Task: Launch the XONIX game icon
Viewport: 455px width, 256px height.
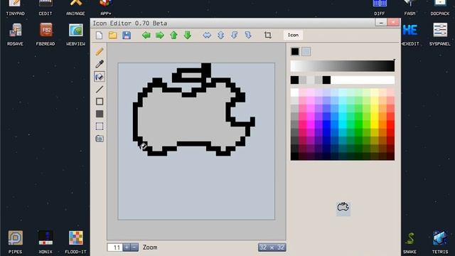Action: [45, 242]
